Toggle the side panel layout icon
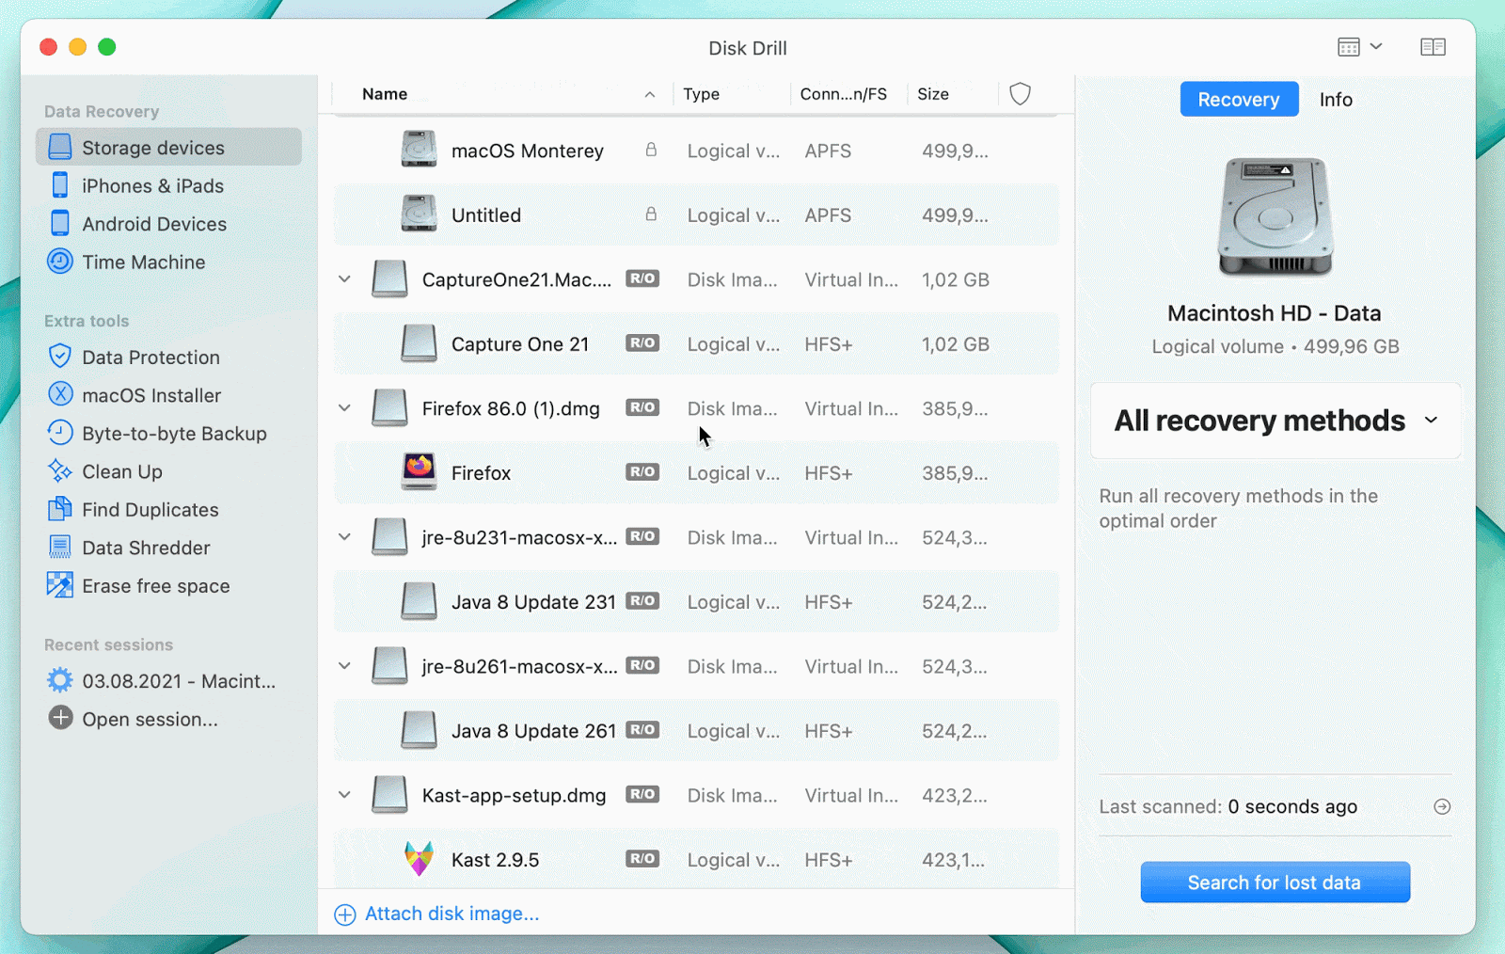Screen dimensions: 1505x954 pos(1433,47)
